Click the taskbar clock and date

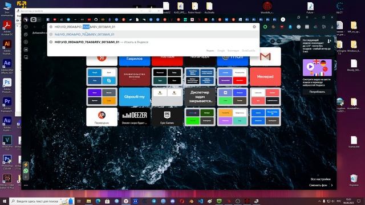348,201
